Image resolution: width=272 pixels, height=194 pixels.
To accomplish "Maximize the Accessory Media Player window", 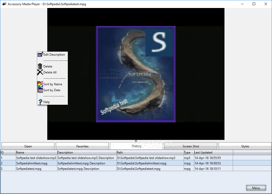I will (254, 4).
